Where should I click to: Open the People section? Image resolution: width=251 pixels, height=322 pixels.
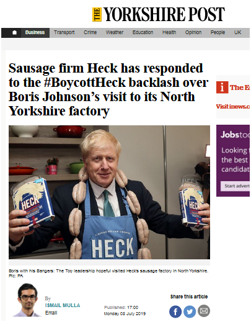218,32
